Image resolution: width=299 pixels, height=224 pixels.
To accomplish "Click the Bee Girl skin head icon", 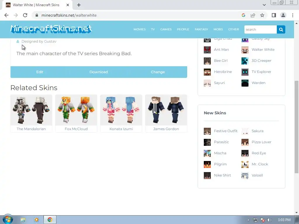I will (207, 61).
